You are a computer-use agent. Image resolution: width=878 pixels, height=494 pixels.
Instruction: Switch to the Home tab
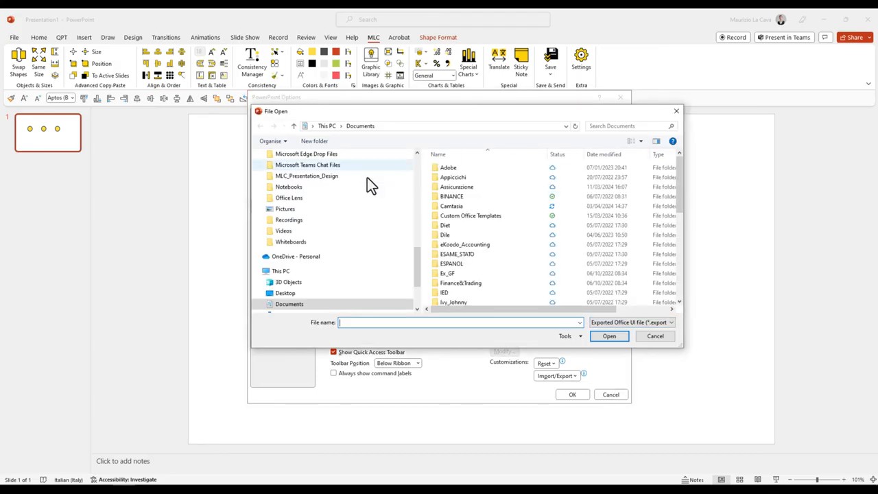[38, 38]
